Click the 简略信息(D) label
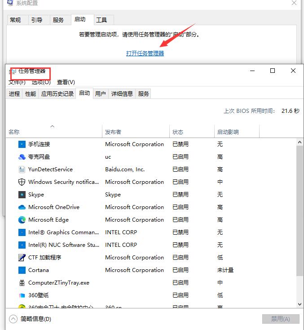This screenshot has height=330, width=304. pos(36,319)
